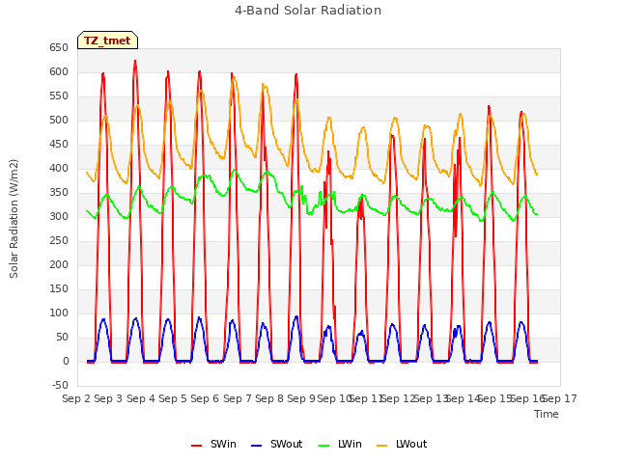Click the y-axis tick value 600

click(x=59, y=72)
